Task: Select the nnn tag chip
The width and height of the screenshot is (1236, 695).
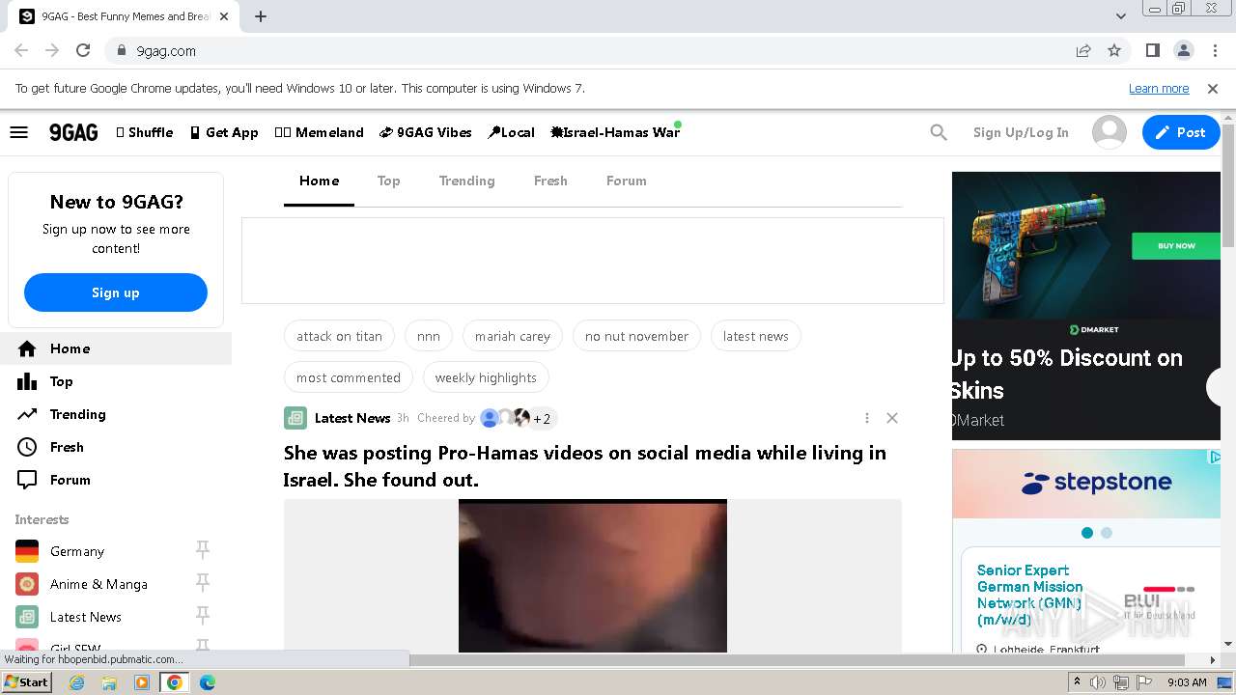Action: point(429,336)
